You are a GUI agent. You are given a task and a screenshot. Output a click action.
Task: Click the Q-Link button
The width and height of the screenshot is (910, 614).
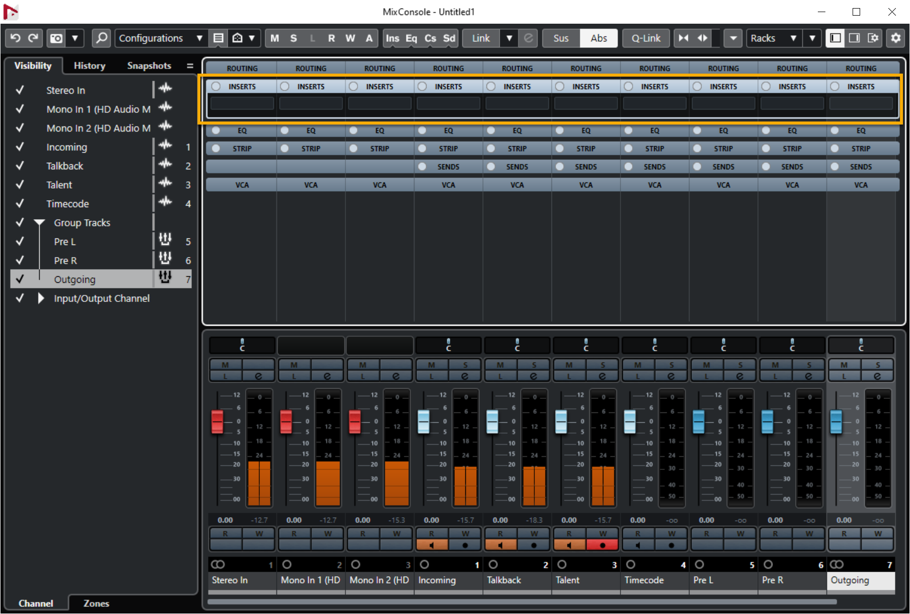pyautogui.click(x=646, y=38)
